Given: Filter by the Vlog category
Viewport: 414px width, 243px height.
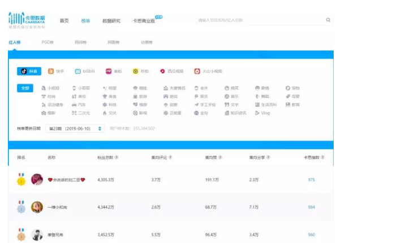Looking at the screenshot, I should (x=262, y=113).
